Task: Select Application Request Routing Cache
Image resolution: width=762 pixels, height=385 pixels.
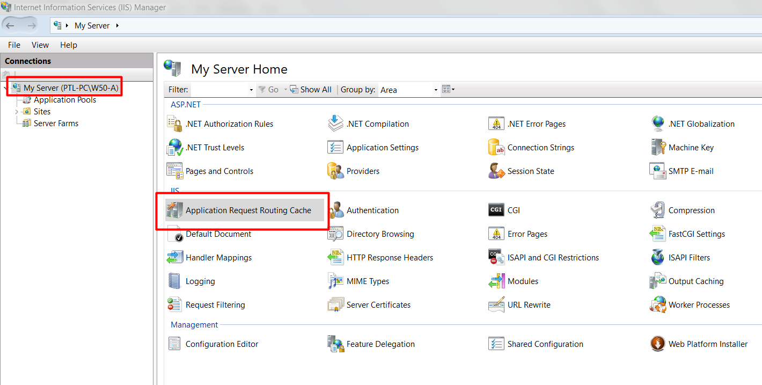Action: [245, 210]
